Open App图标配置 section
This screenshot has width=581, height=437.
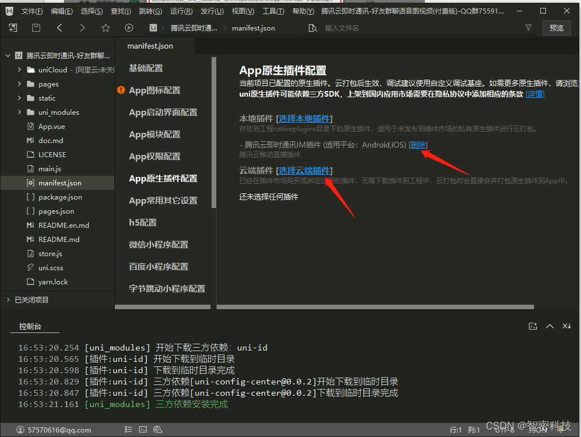[x=154, y=90]
